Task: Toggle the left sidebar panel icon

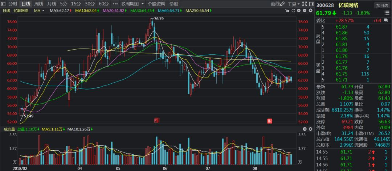Action: pyautogui.click(x=3, y=4)
